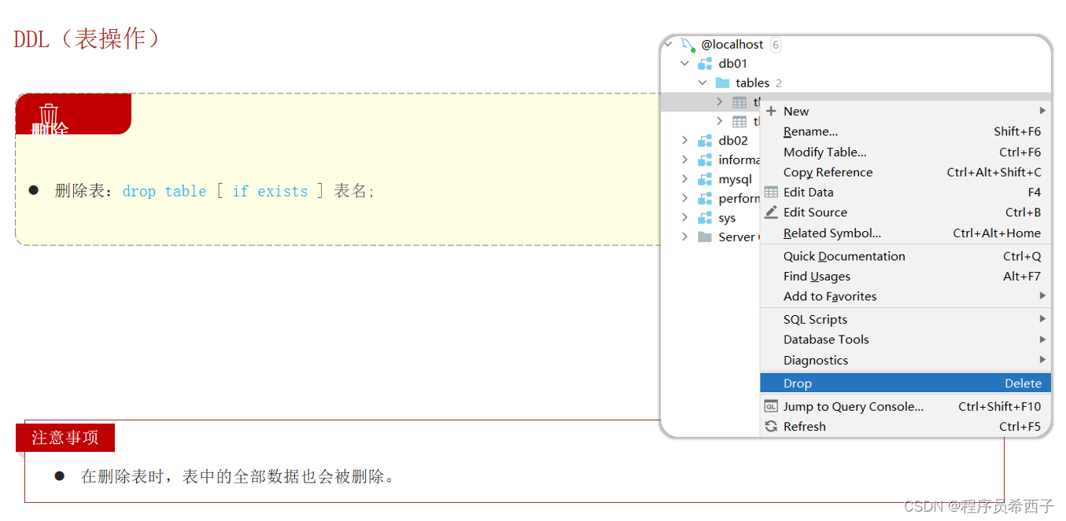Collapse the db01 schema node
The height and width of the screenshot is (521, 1066).
tap(685, 64)
